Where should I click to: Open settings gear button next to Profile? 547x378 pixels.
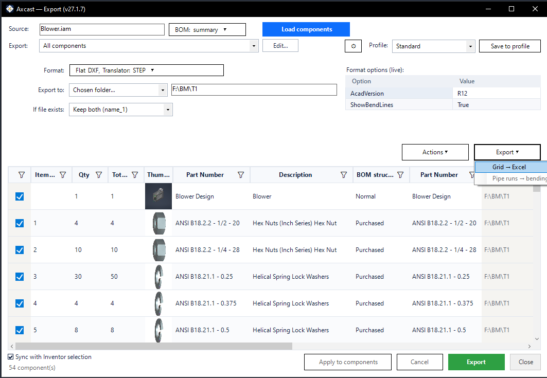click(353, 46)
